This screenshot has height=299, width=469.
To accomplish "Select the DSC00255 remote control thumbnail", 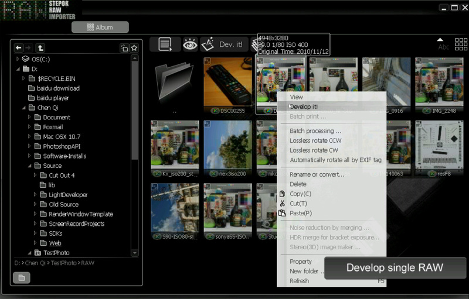I will pos(228,82).
